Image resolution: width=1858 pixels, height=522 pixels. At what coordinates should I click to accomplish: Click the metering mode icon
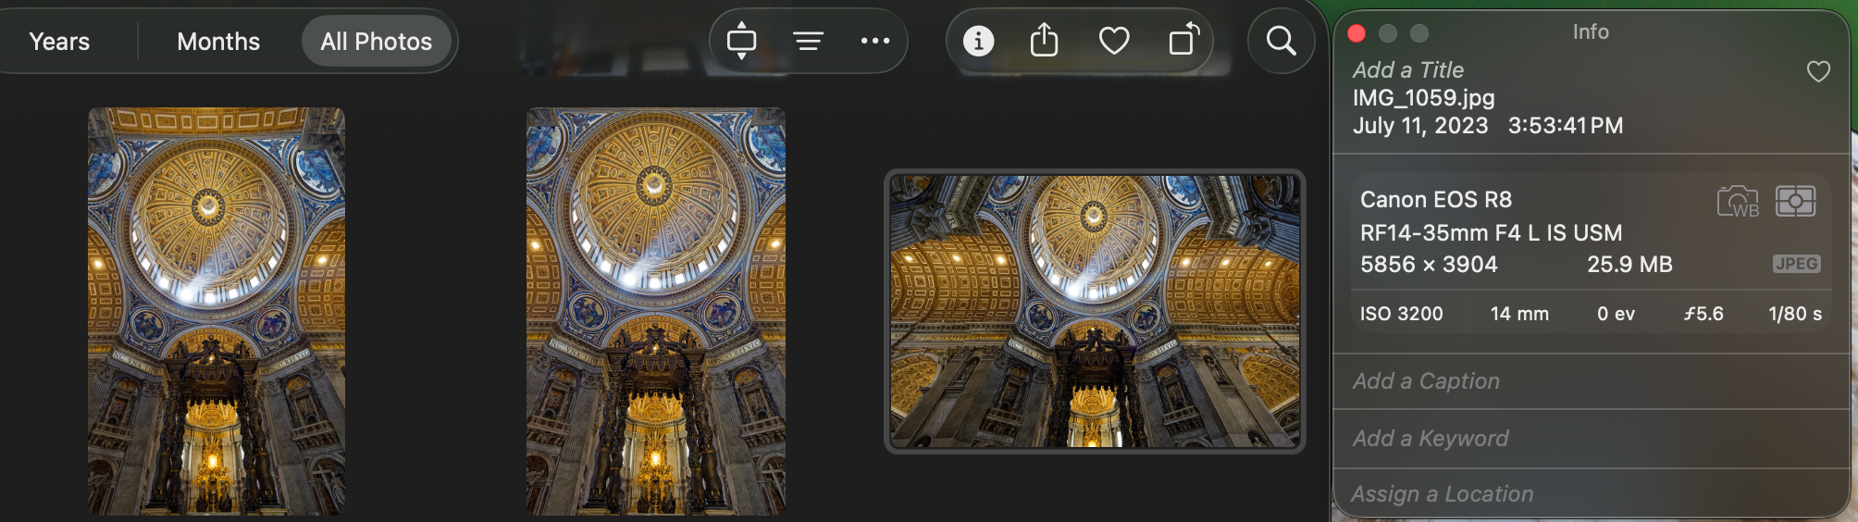pyautogui.click(x=1795, y=201)
